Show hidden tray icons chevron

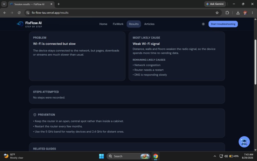click(215, 156)
